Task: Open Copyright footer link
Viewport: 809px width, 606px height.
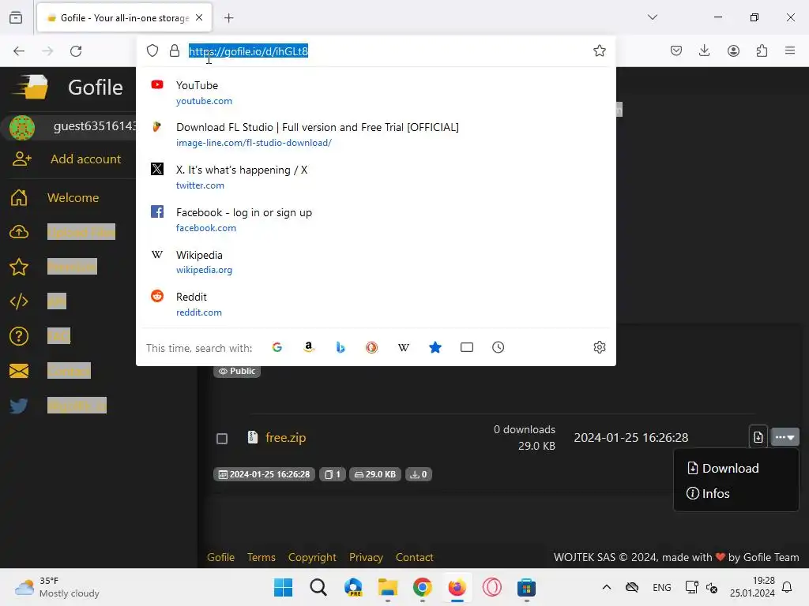Action: pos(312,557)
